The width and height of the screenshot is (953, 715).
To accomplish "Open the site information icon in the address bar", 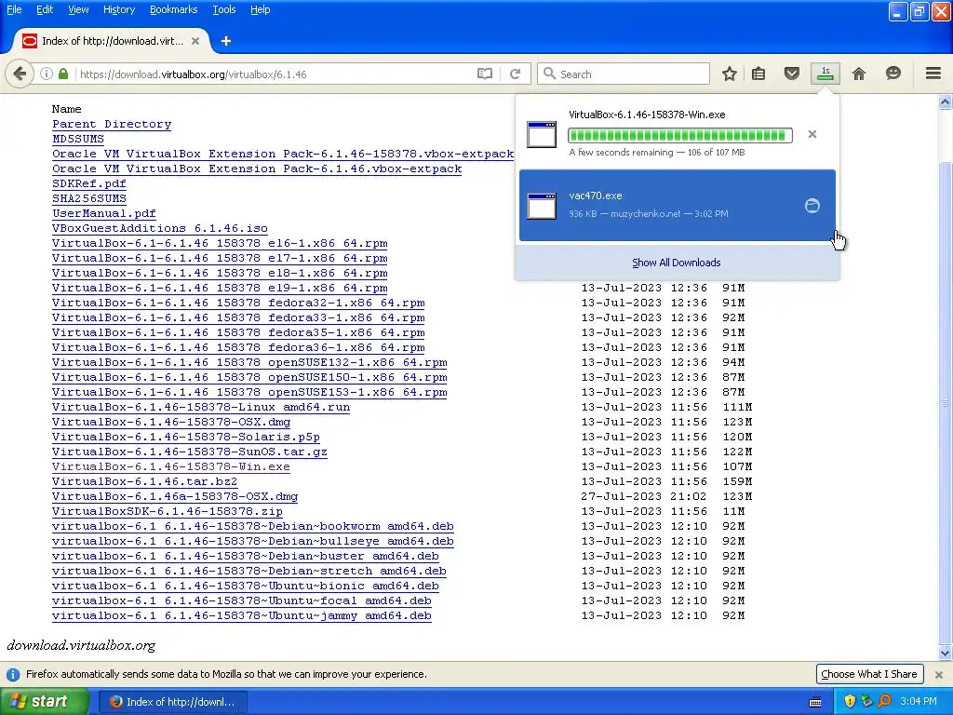I will pyautogui.click(x=47, y=74).
